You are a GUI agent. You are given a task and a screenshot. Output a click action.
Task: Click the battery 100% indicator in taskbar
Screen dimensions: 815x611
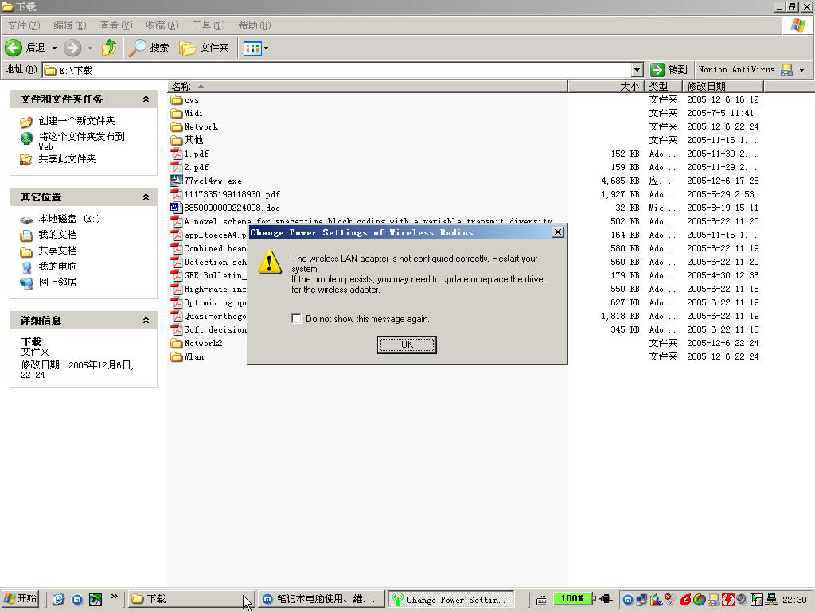[572, 599]
